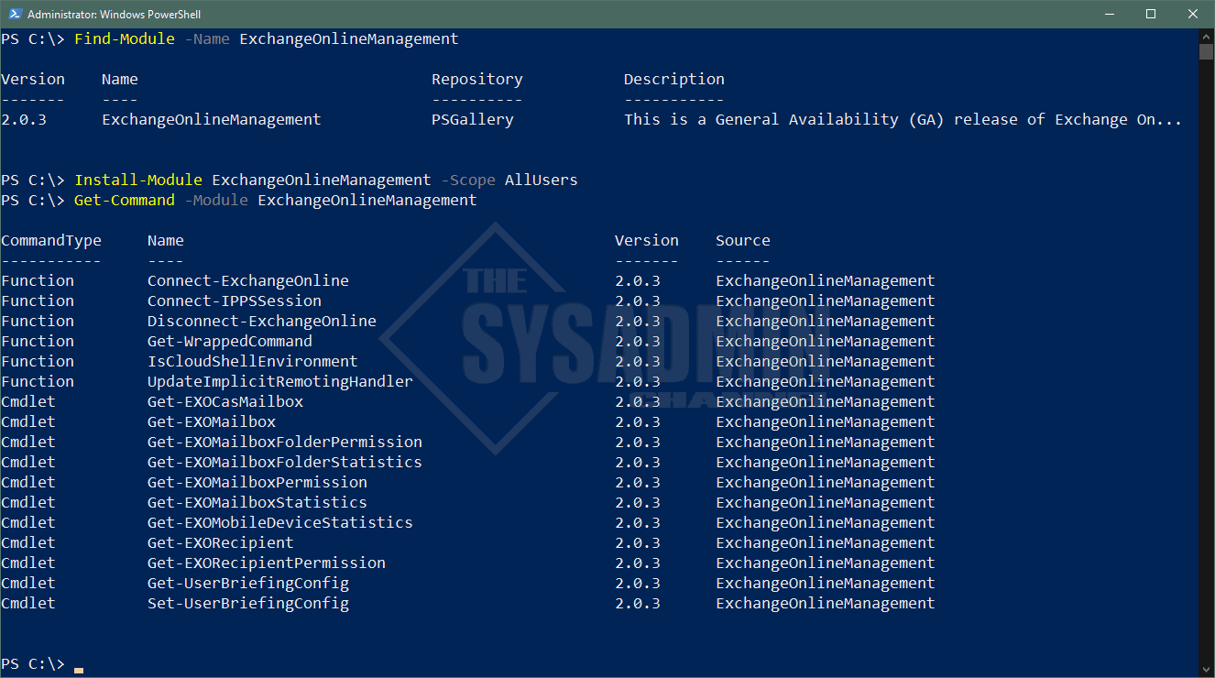Maximize the PowerShell window
Viewport: 1215px width, 678px height.
(x=1151, y=14)
